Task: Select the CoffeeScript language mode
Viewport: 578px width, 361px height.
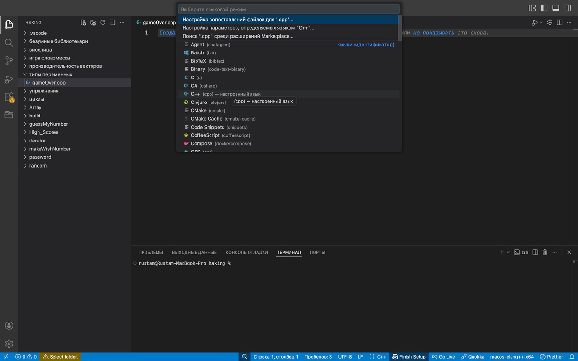Action: tap(288, 136)
